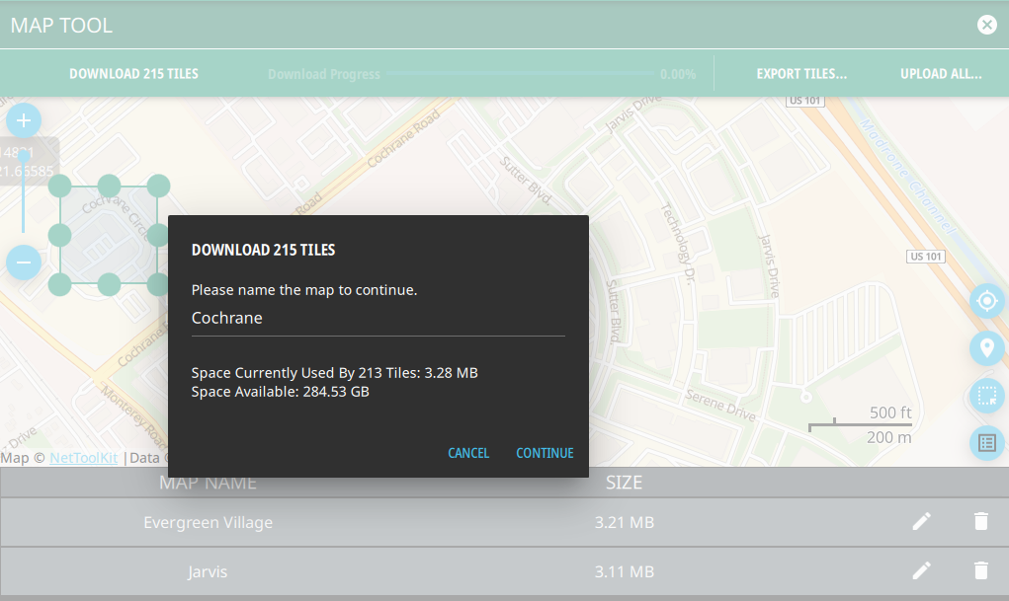This screenshot has height=601, width=1009.
Task: Toggle the map list panel icon
Action: pyautogui.click(x=986, y=443)
